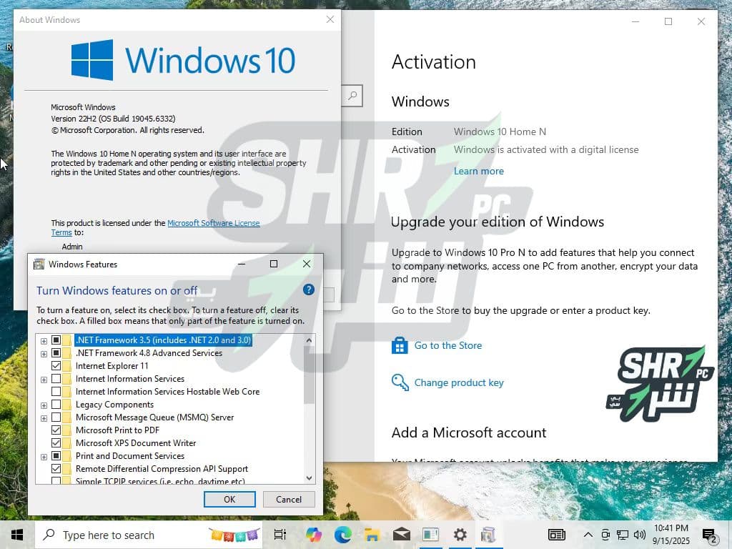Uncheck the Microsoft XPS Document Writer checkbox
732x549 pixels.
point(56,442)
